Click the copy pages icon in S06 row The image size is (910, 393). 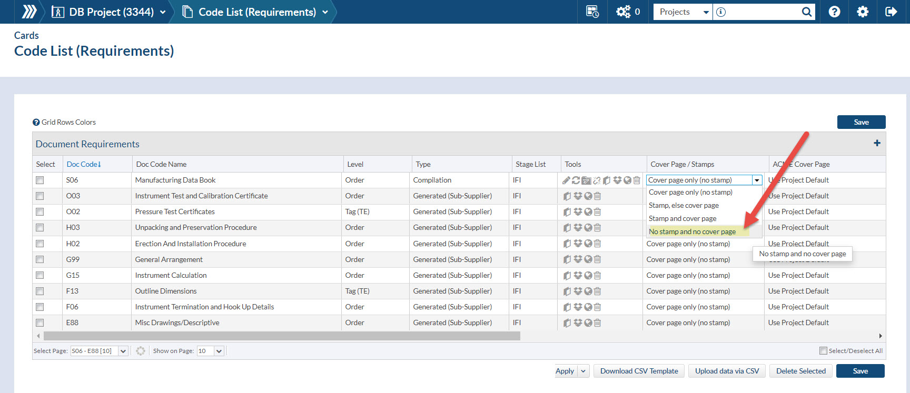(607, 180)
